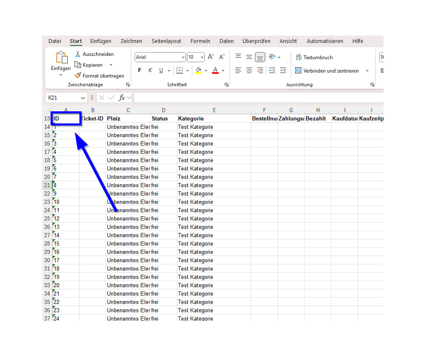Image resolution: width=426 pixels, height=356 pixels.
Task: Click the insert function fx icon
Action: (x=122, y=98)
